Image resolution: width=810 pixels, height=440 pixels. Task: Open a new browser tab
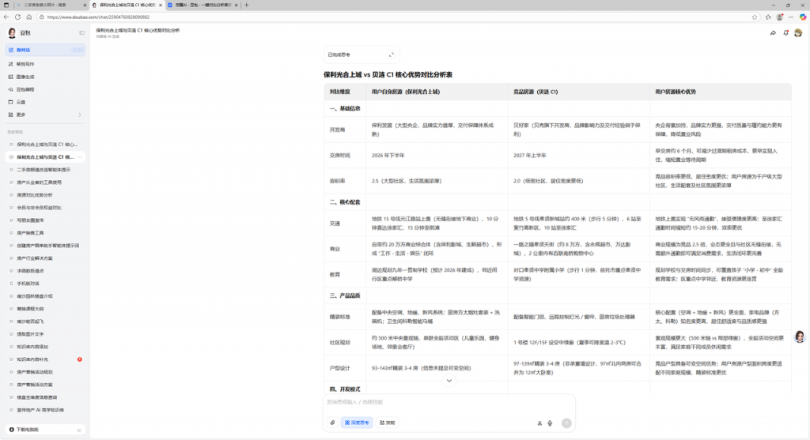click(x=247, y=6)
